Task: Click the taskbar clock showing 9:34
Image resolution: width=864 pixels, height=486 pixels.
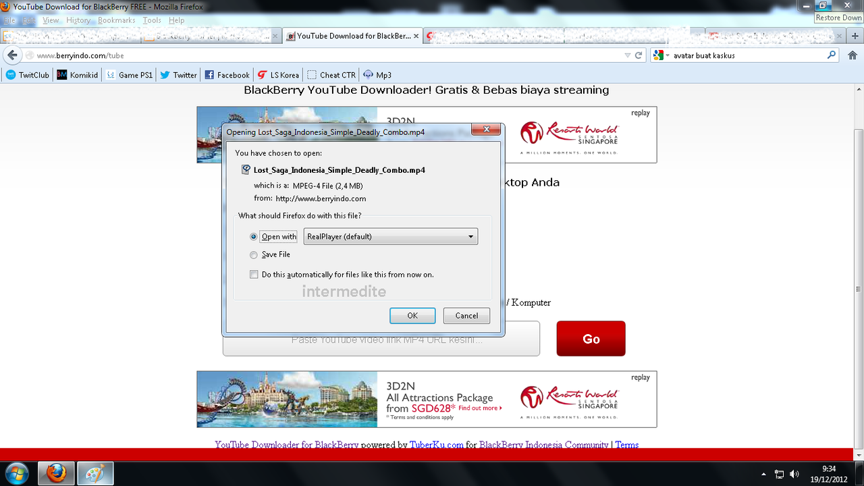Action: tap(828, 474)
